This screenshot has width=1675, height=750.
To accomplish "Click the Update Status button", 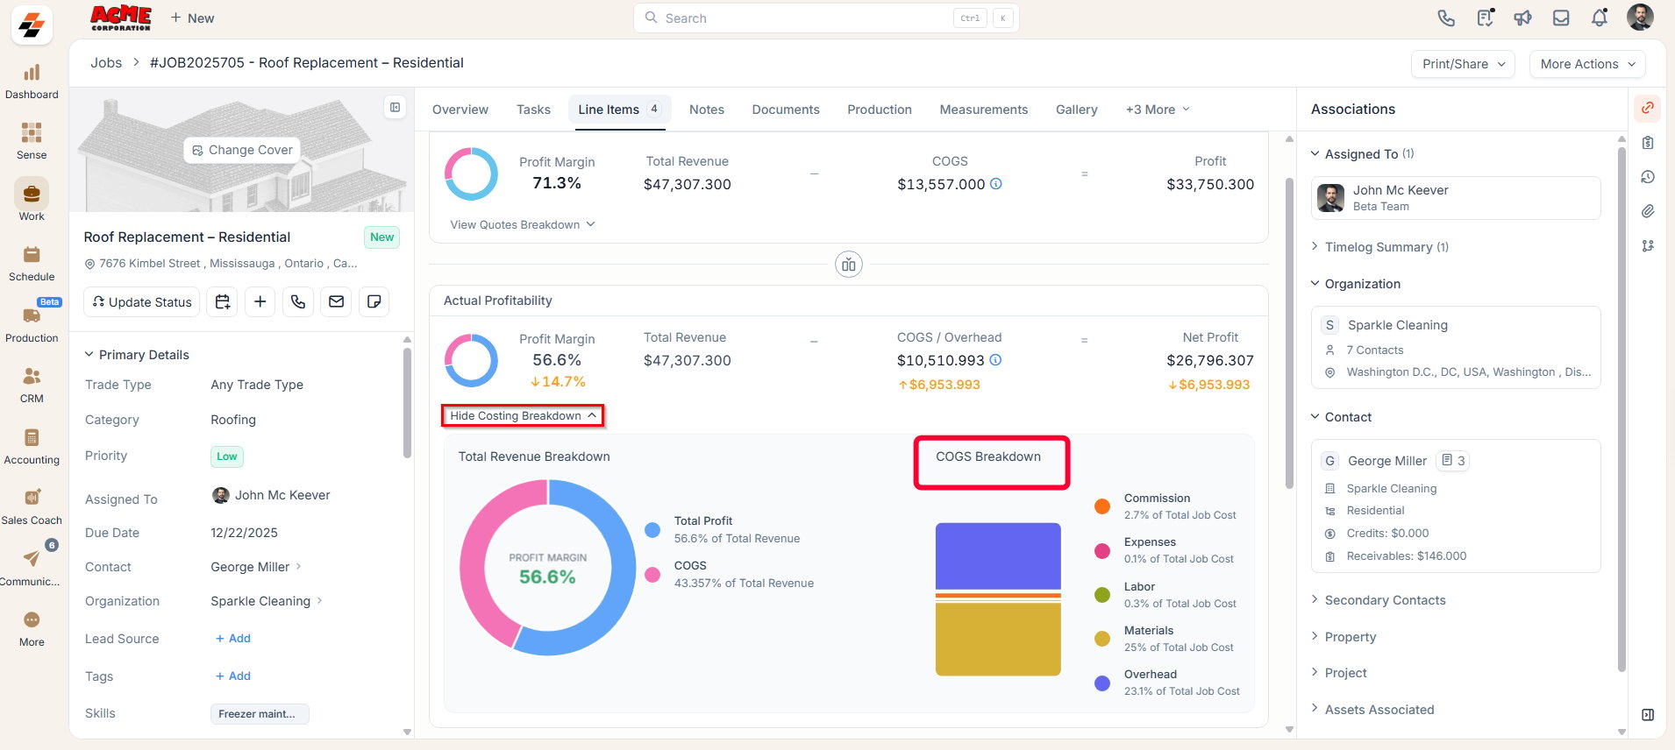I will click(x=142, y=301).
